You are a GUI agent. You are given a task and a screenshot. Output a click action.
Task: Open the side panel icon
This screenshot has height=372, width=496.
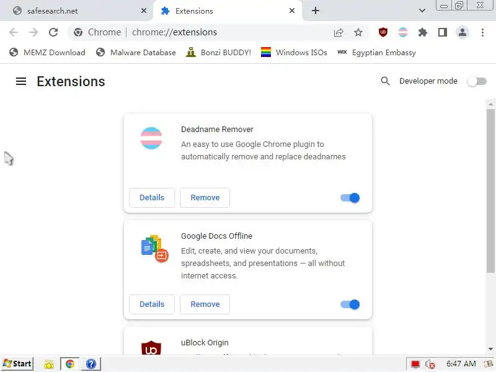[442, 32]
